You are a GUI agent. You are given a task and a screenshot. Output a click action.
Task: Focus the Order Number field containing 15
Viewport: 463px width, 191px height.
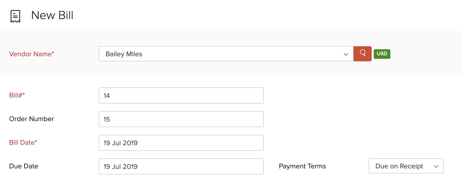click(181, 119)
